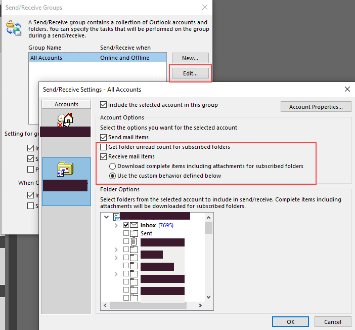The height and width of the screenshot is (330, 355).
Task: Enable Get folder unread count for subscribed folders
Action: pos(103,147)
